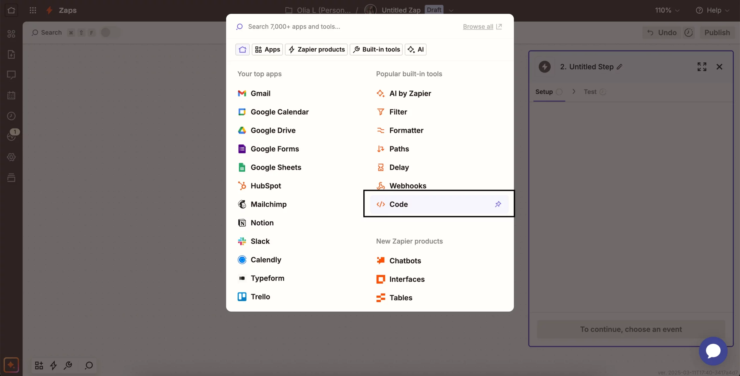Viewport: 740px width, 376px height.
Task: Open the versions stack icon in sidebar
Action: point(11,178)
